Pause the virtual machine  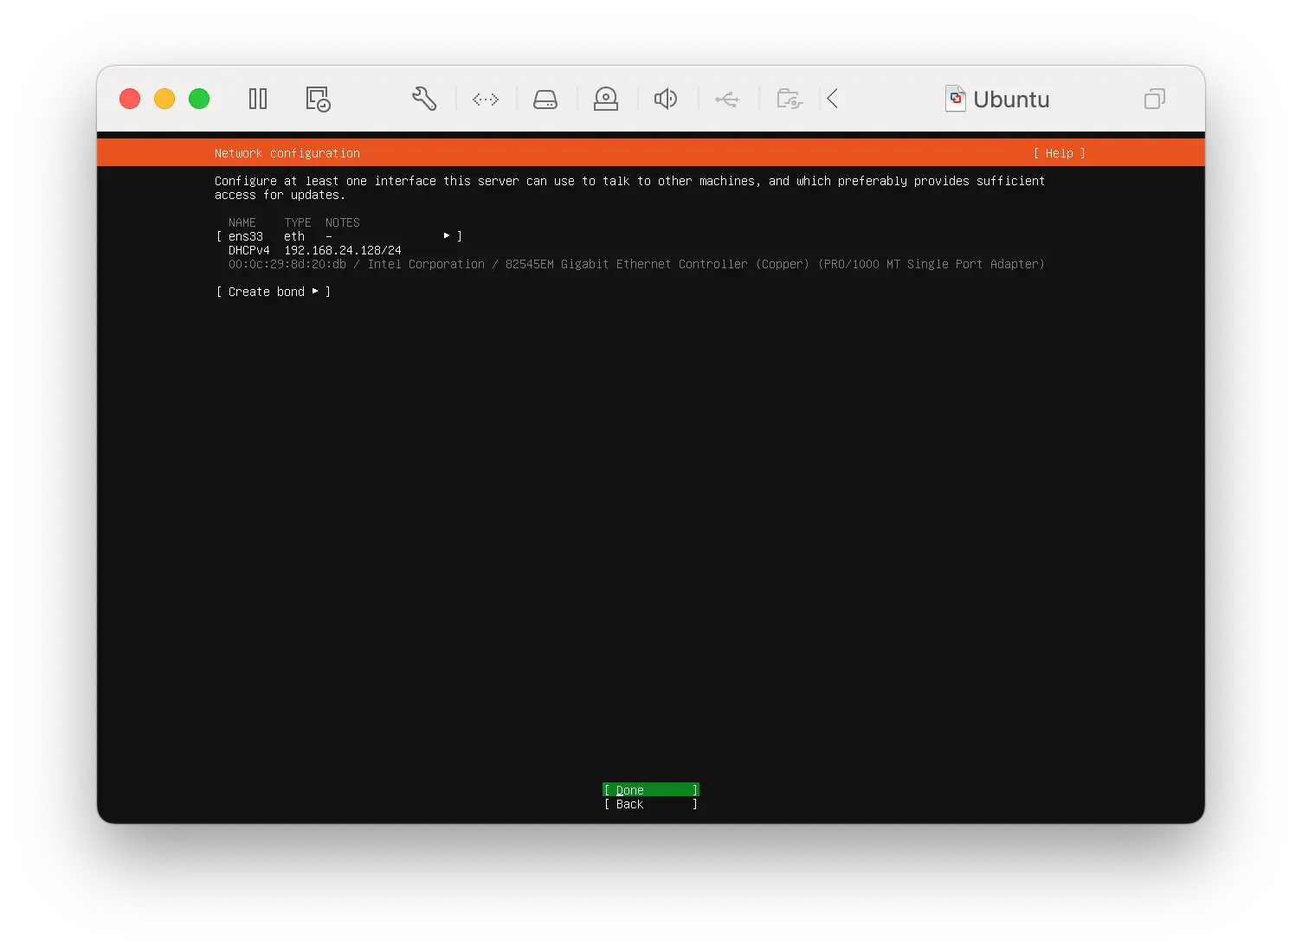click(258, 99)
